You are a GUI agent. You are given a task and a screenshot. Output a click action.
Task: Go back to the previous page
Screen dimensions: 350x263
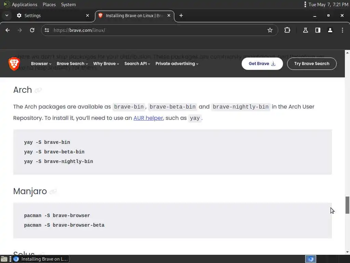pyautogui.click(x=8, y=30)
